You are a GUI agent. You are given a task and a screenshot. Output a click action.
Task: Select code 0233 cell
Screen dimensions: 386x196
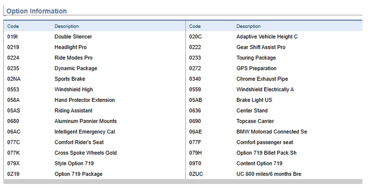pyautogui.click(x=195, y=58)
